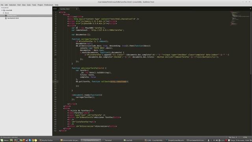Select the couchdb root folder icon
The width and height of the screenshot is (252, 142).
[4, 10]
